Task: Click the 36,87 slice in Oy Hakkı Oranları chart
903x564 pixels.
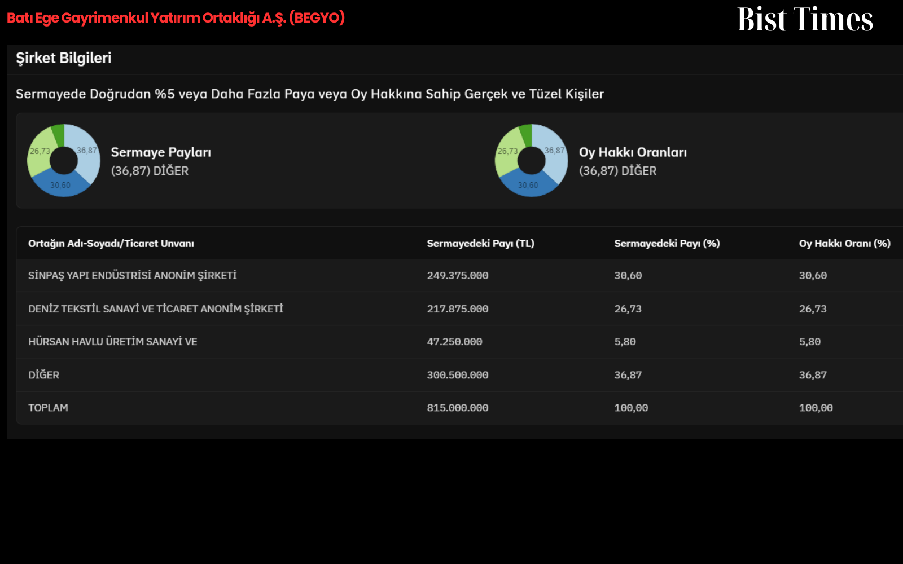Action: point(554,151)
